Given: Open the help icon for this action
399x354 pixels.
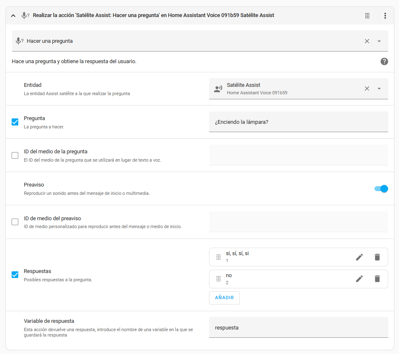Looking at the screenshot, I should 384,61.
